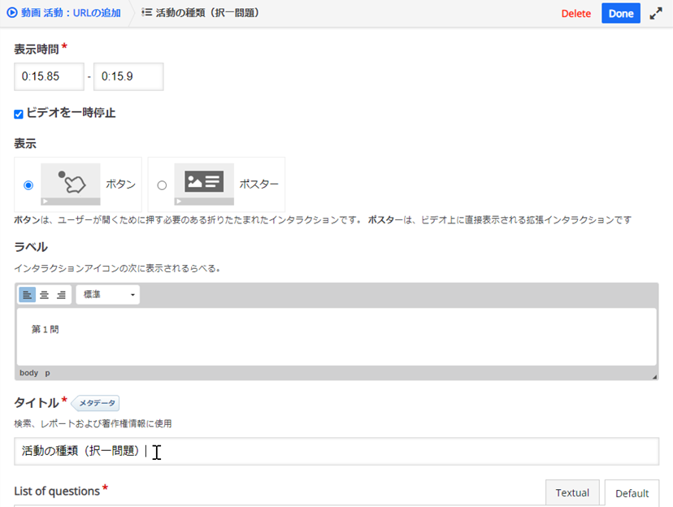Switch to the Default tab
Viewport: 673px width, 507px height.
[x=632, y=493]
